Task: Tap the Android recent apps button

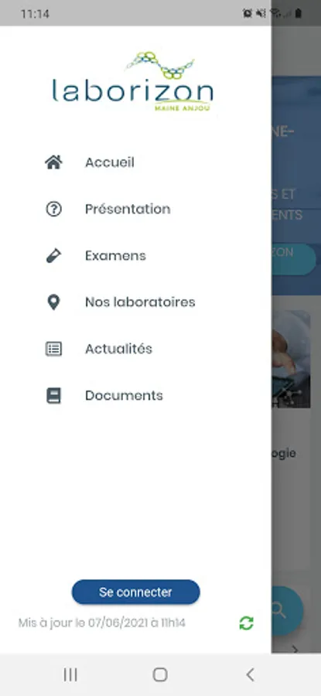Action: pos(70,674)
